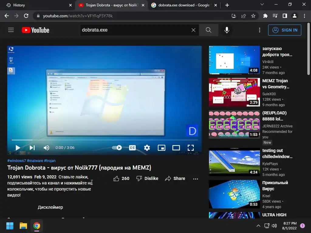Install app icon in address bar
Screen dimensions: 311x233
coord(234,16)
